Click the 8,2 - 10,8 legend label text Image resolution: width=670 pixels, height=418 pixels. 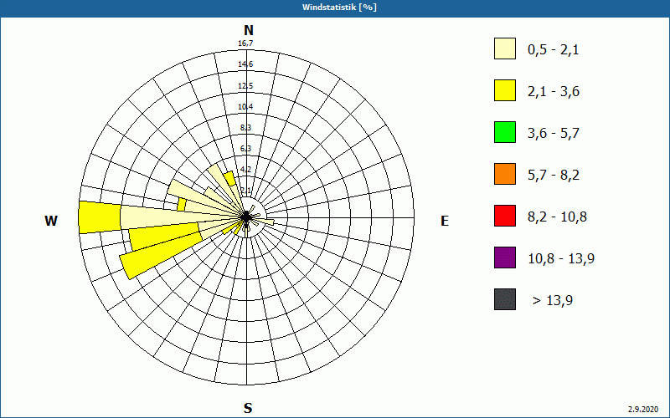557,217
